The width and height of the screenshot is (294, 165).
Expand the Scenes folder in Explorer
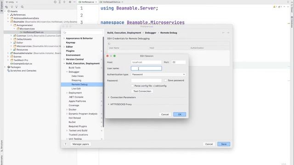[x=8, y=57]
